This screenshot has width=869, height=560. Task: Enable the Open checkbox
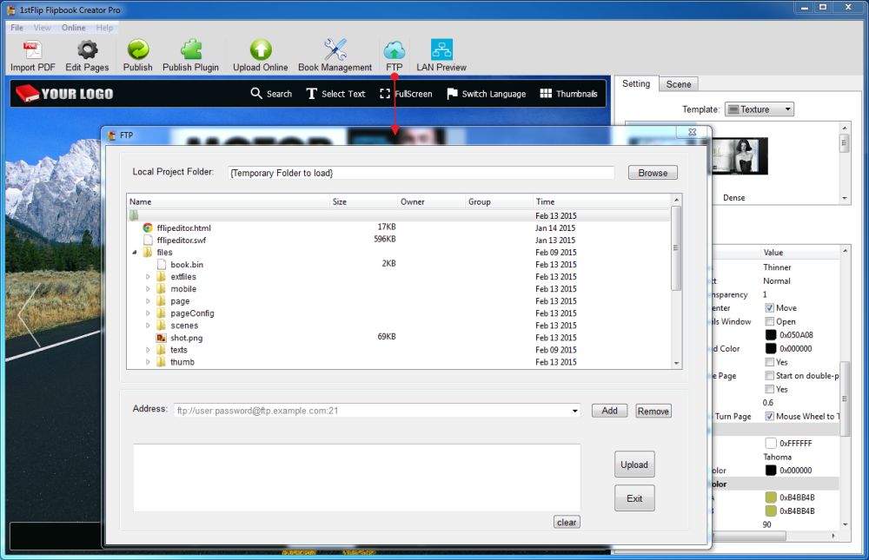[770, 321]
